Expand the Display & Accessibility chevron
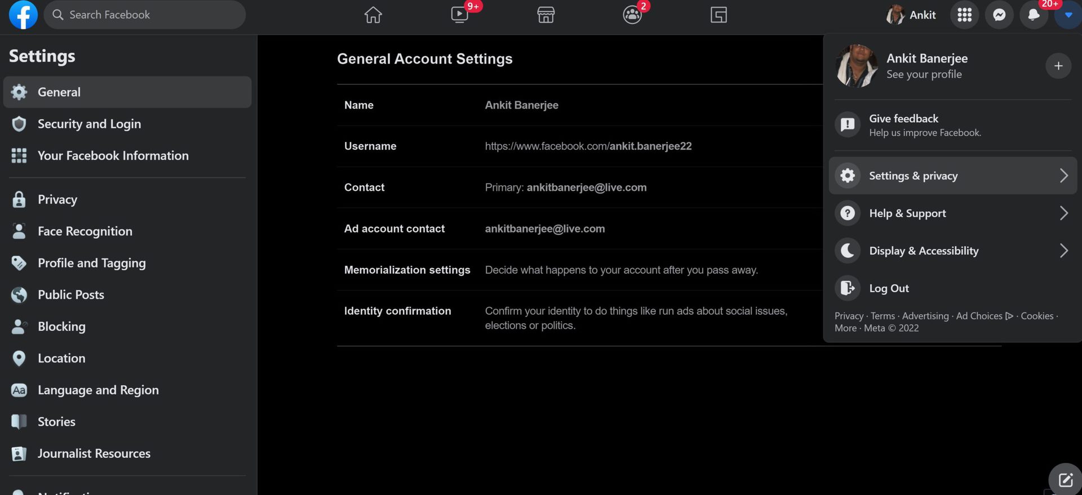This screenshot has height=495, width=1082. (1063, 251)
